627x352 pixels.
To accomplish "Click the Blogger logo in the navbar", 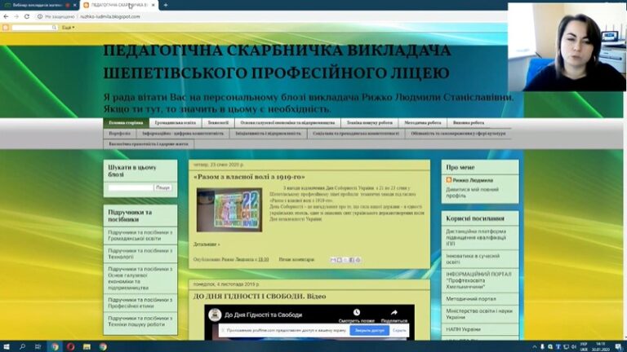I will coord(6,27).
